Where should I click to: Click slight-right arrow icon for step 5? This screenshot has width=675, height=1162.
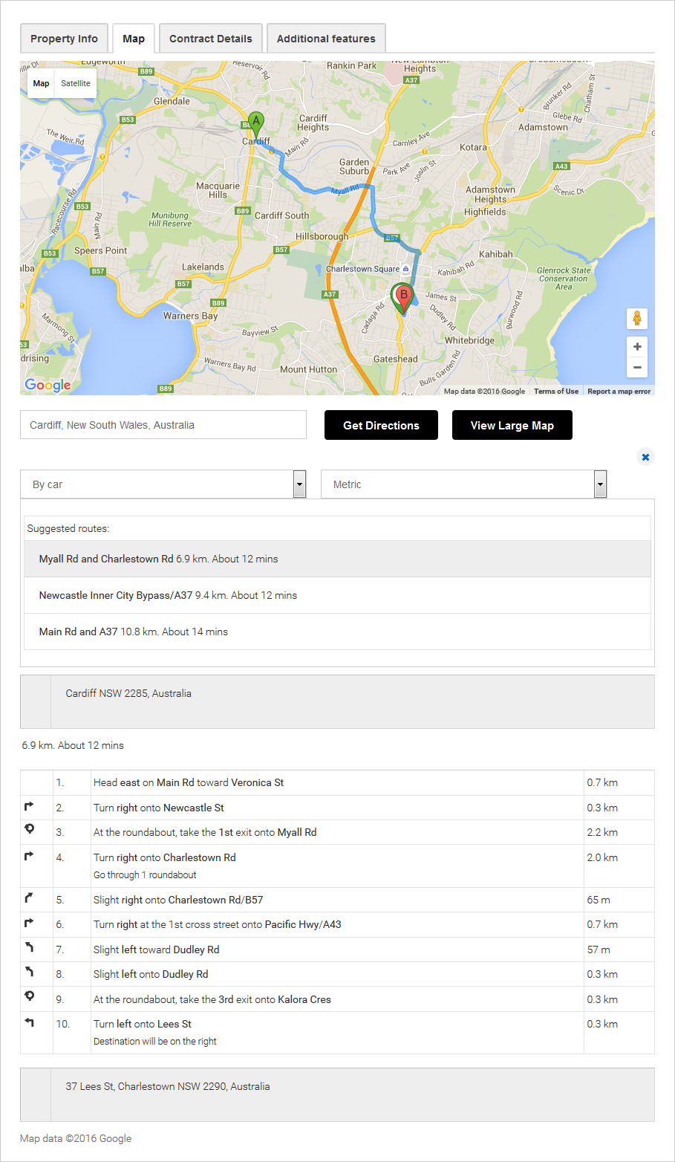[x=29, y=898]
